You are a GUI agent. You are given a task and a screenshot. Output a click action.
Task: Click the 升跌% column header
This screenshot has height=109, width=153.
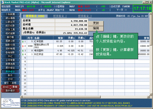coord(81,38)
